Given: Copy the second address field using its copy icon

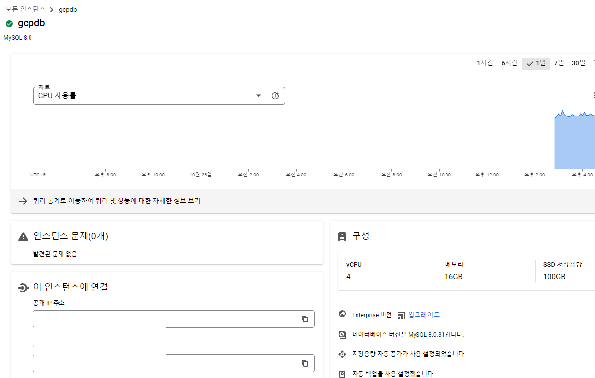Looking at the screenshot, I should click(x=305, y=363).
